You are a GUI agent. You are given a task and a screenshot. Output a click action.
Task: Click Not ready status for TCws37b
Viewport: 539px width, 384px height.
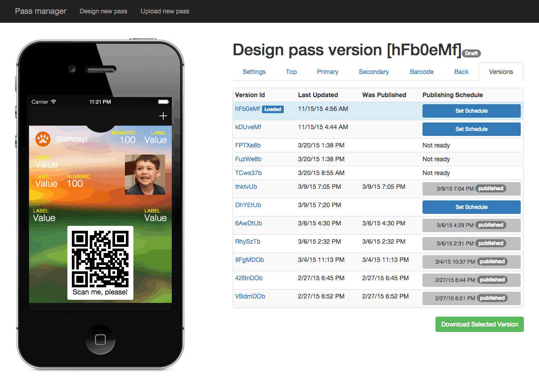pyautogui.click(x=436, y=173)
